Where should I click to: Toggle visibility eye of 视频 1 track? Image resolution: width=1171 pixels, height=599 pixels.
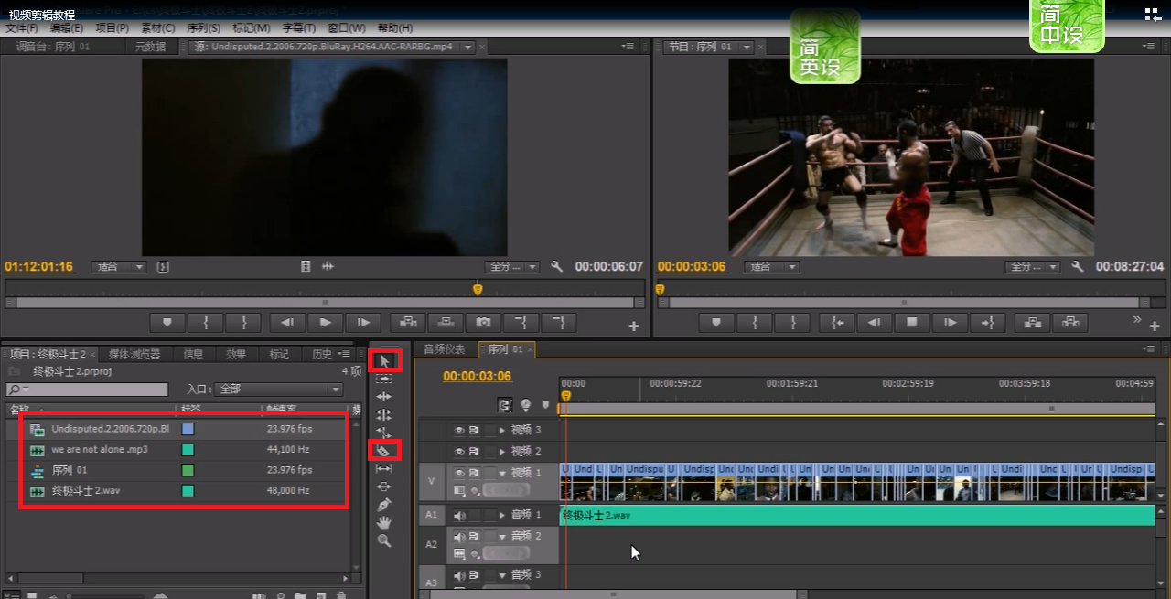pyautogui.click(x=459, y=473)
